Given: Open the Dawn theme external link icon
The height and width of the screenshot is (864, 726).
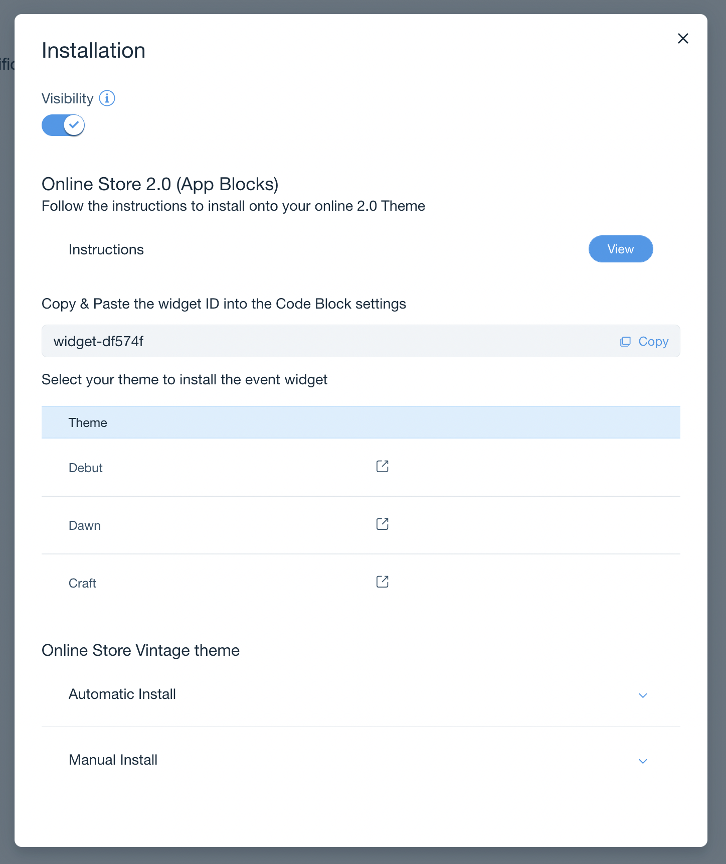Looking at the screenshot, I should pyautogui.click(x=383, y=524).
